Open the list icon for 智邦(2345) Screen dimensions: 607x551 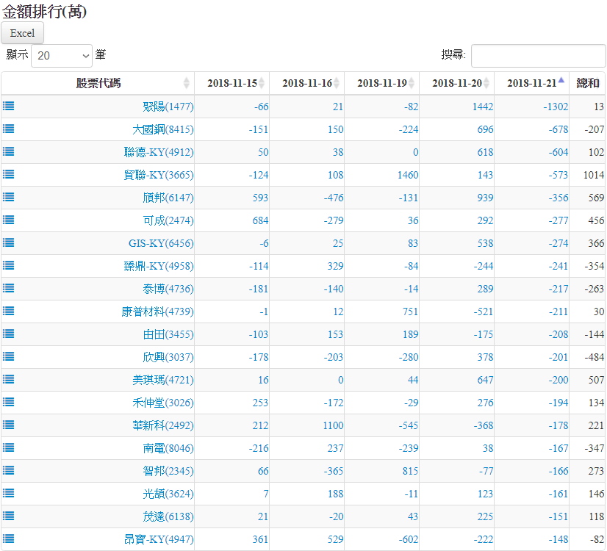click(8, 470)
